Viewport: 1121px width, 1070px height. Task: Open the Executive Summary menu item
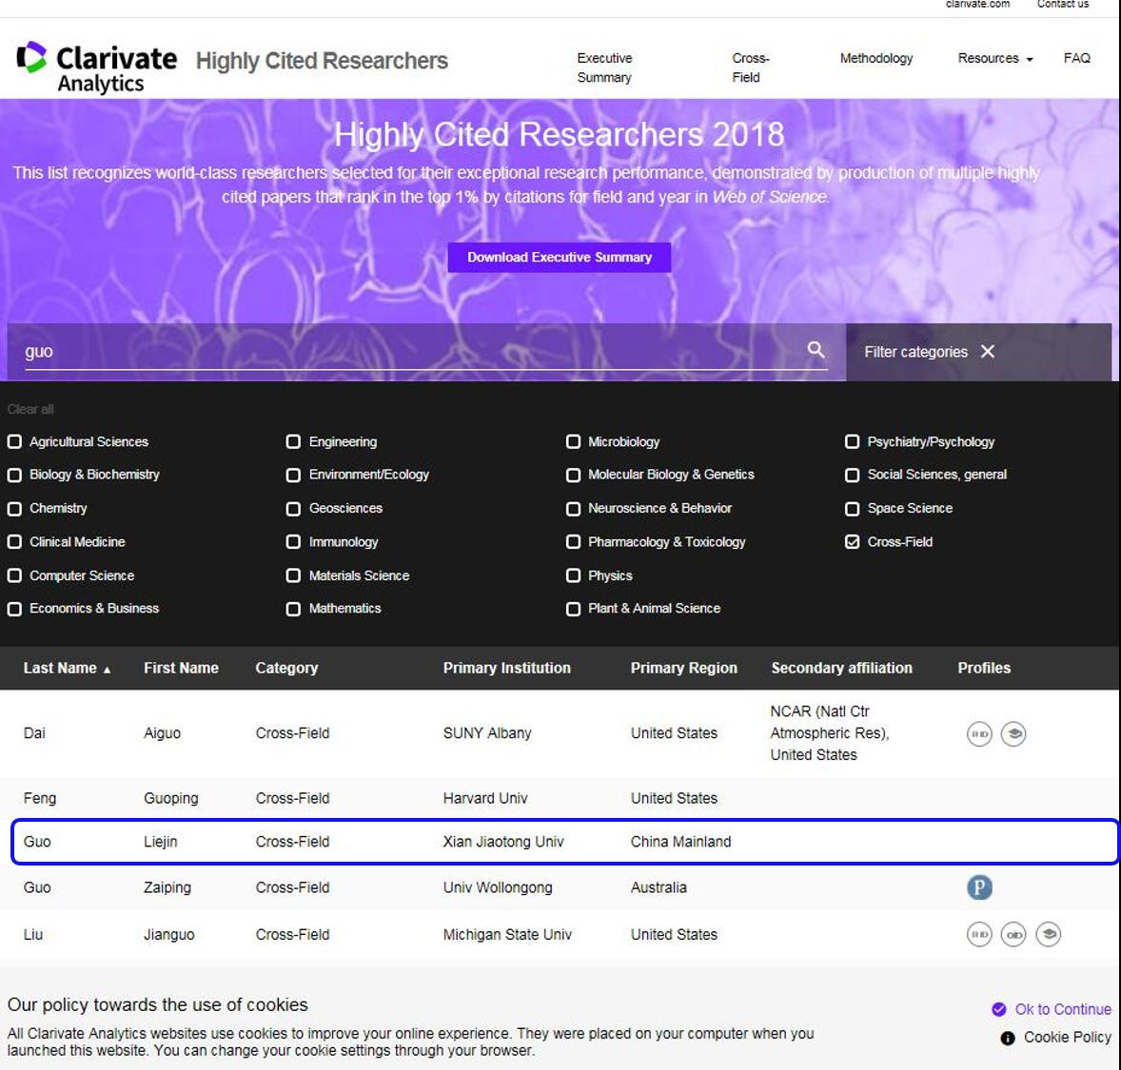coord(605,68)
